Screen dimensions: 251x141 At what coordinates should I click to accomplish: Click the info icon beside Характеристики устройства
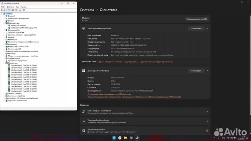pos(84,29)
